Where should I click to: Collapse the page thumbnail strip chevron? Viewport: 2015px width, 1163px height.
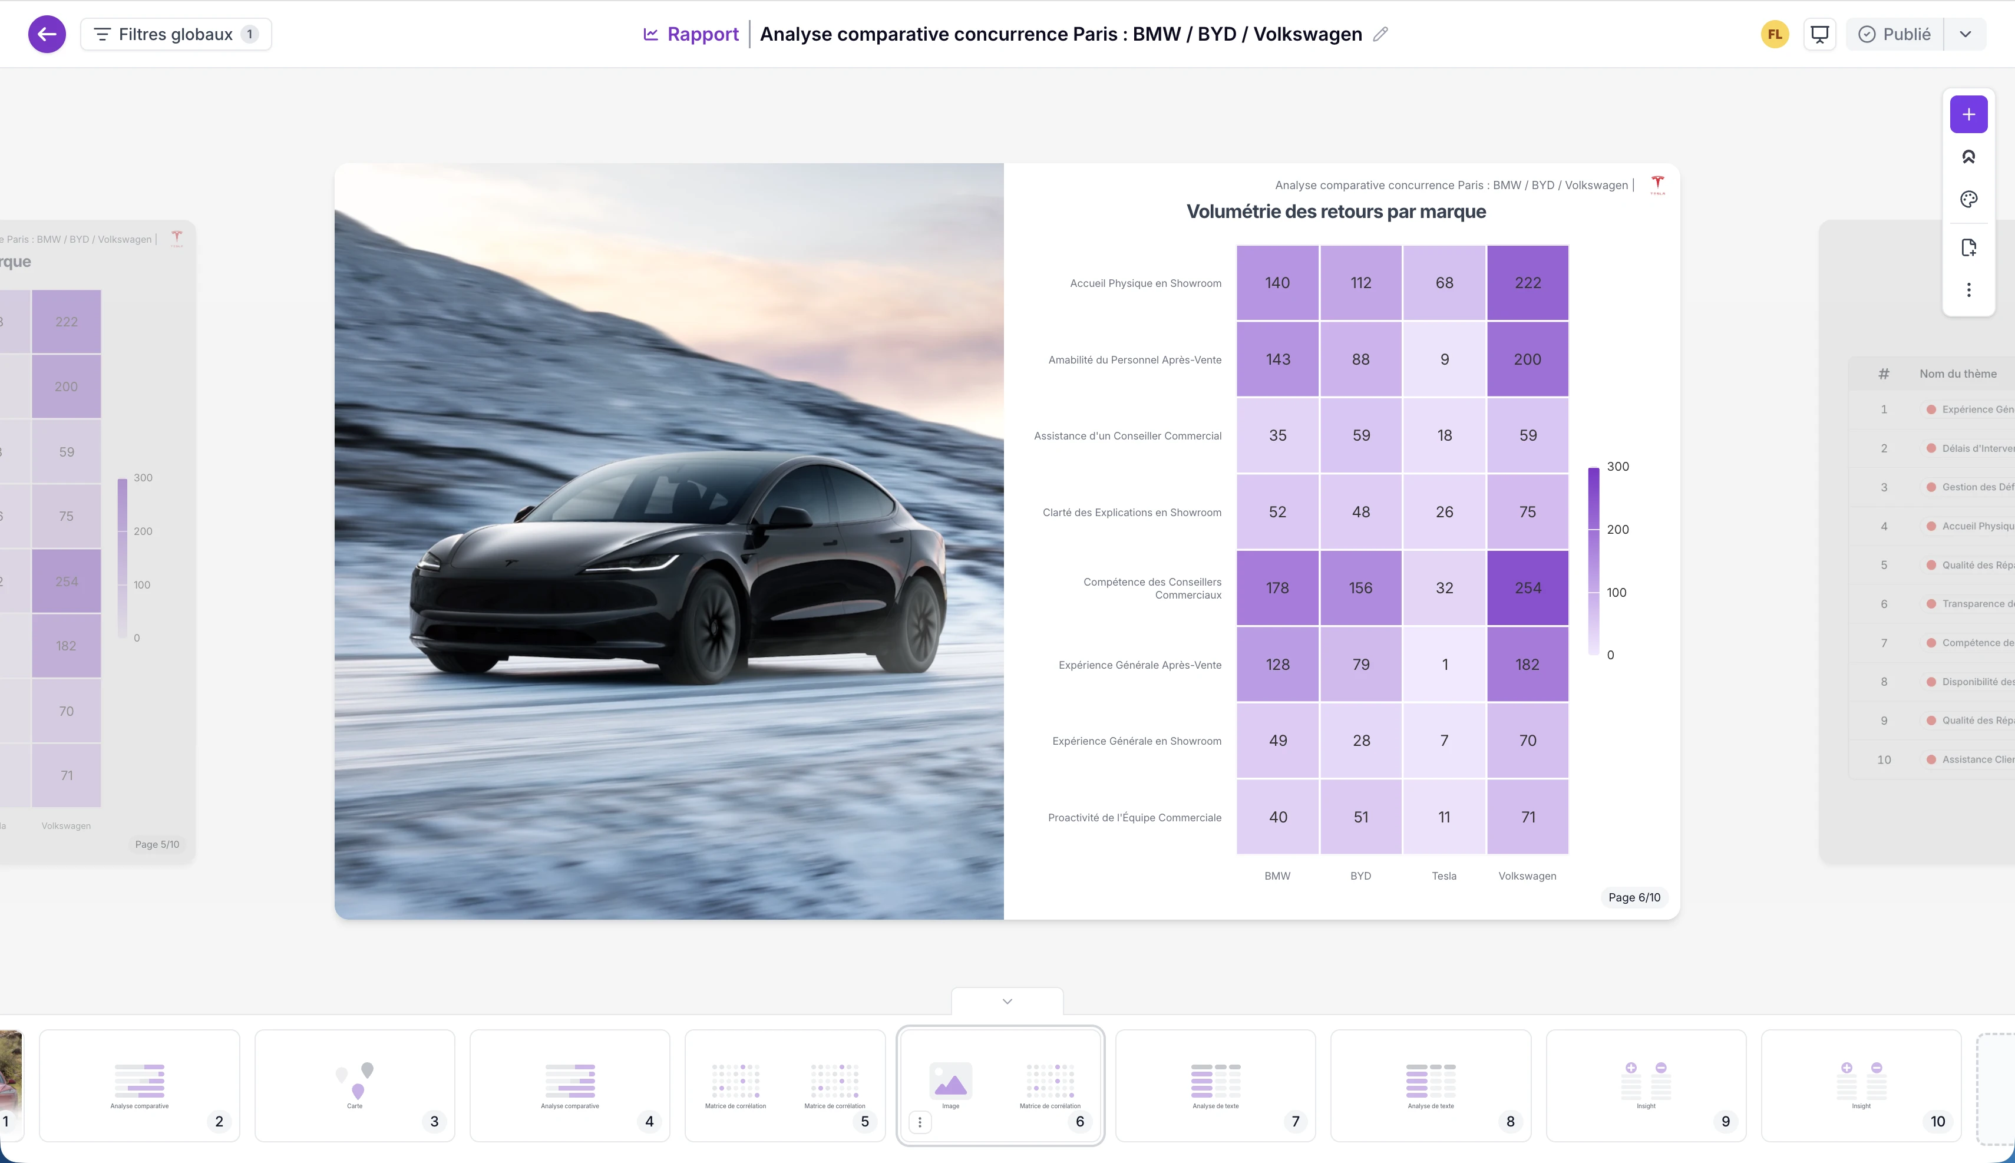pos(1007,1002)
